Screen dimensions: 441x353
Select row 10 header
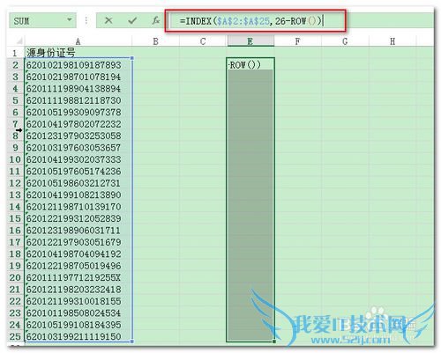click(x=15, y=159)
